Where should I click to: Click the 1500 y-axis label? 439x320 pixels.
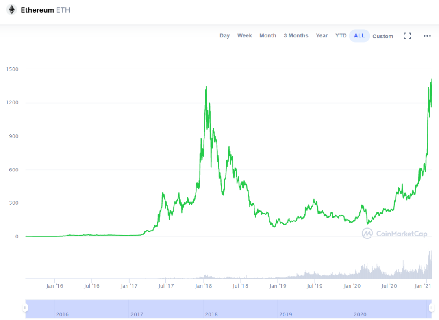click(12, 69)
